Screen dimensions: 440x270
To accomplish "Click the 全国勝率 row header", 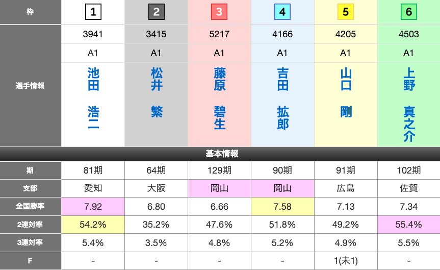I will coord(31,206).
